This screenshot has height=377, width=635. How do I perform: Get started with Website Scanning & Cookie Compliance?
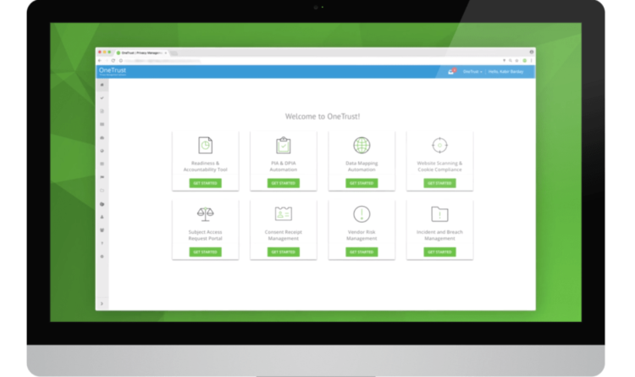pyautogui.click(x=439, y=183)
